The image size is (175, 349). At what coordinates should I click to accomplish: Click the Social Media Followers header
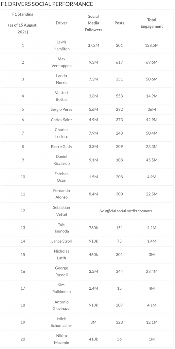click(93, 23)
